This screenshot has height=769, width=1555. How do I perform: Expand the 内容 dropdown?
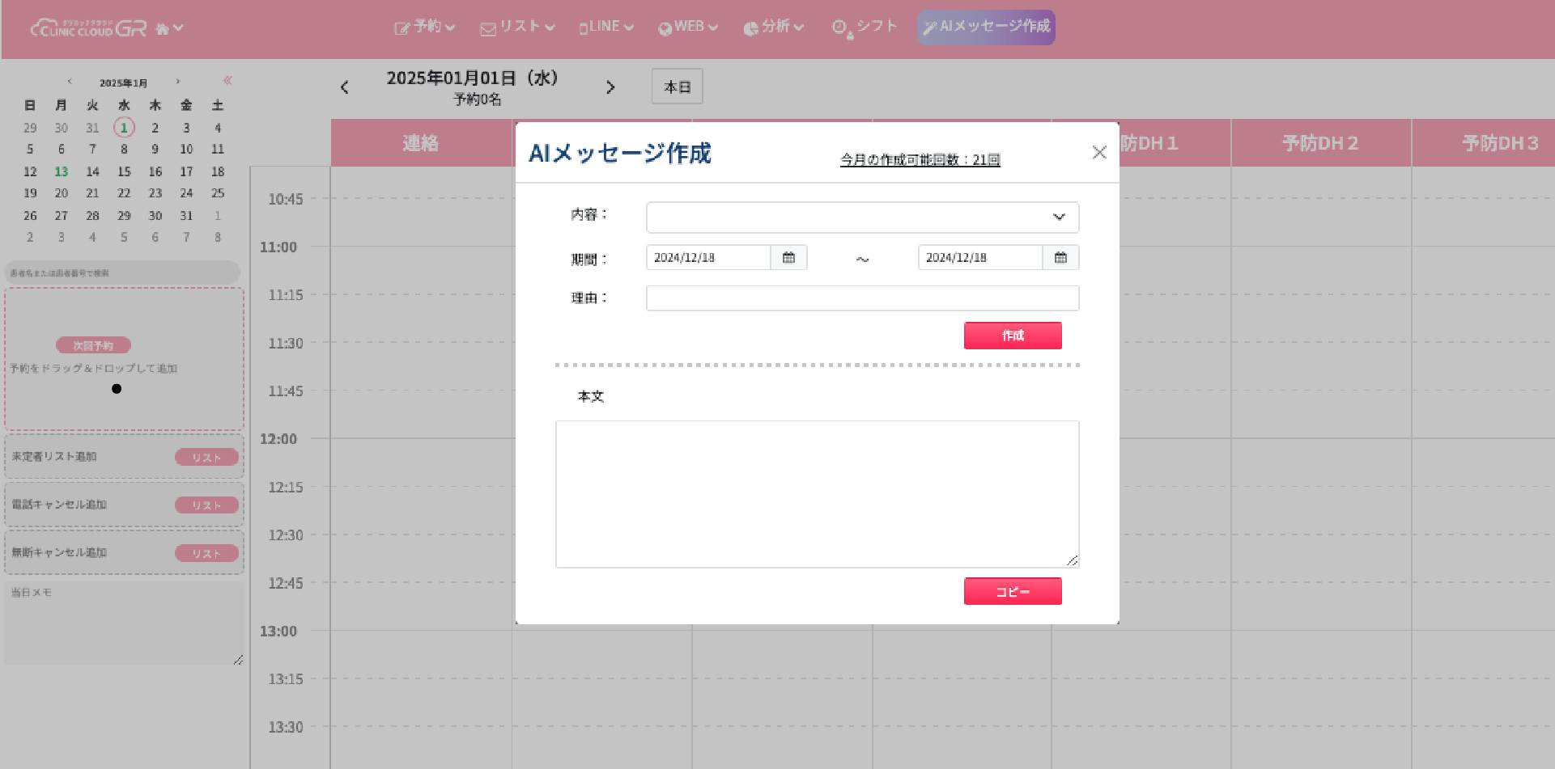pos(862,217)
